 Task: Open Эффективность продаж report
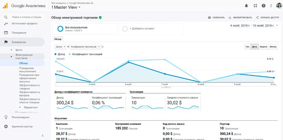30,94
